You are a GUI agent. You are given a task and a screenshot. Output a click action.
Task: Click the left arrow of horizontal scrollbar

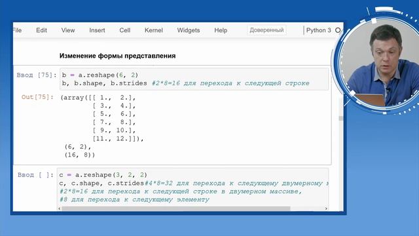(x=60, y=208)
